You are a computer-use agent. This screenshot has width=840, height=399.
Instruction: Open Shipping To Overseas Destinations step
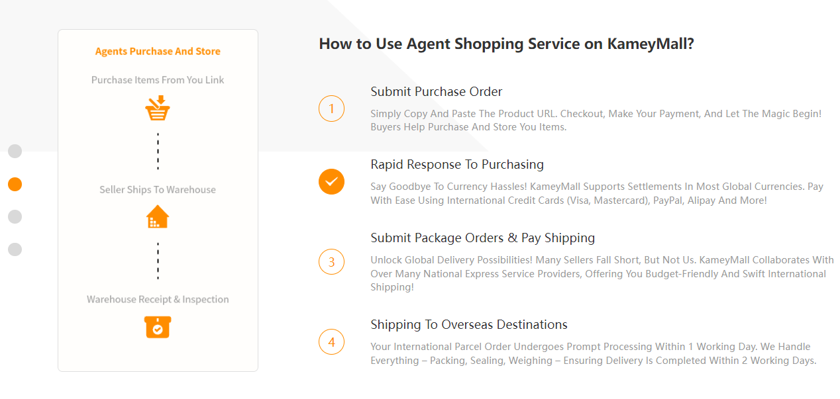469,324
